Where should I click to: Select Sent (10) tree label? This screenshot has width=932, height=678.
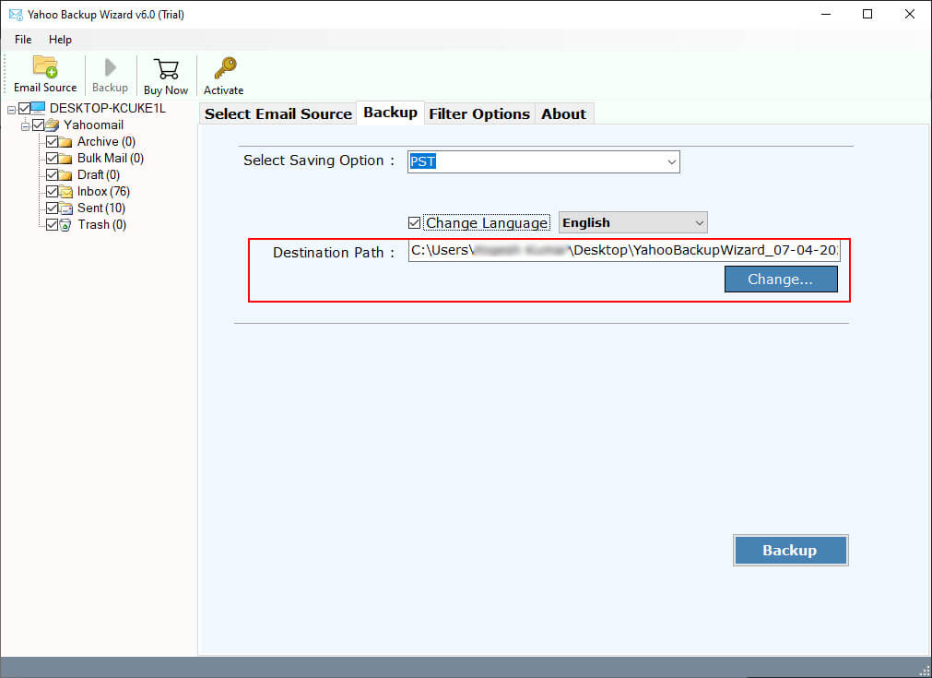[101, 208]
